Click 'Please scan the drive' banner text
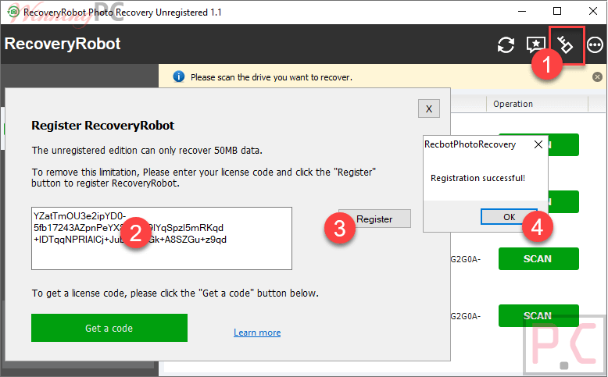This screenshot has height=377, width=608. point(271,77)
